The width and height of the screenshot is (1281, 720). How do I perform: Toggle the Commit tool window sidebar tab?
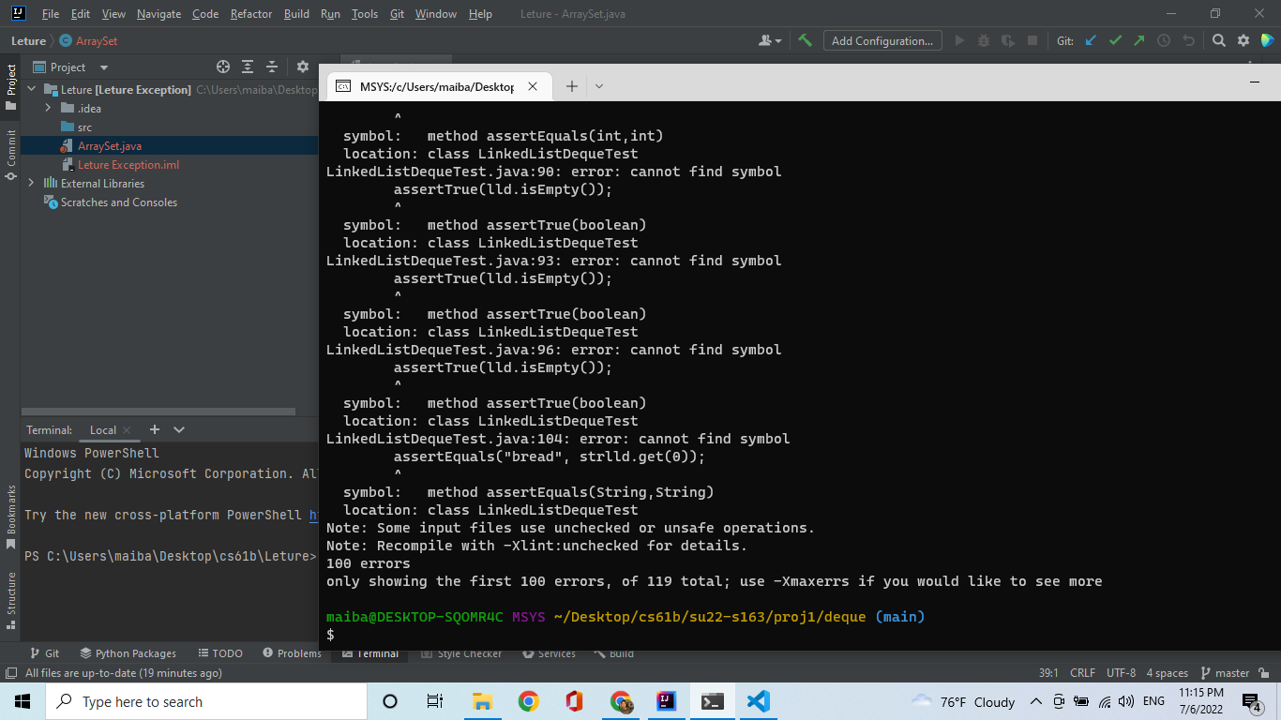[10, 155]
